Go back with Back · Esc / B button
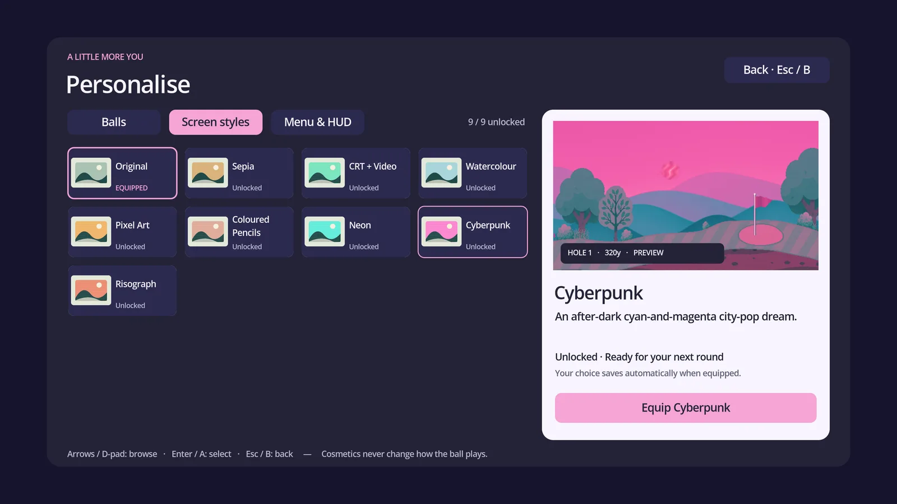 coord(776,70)
